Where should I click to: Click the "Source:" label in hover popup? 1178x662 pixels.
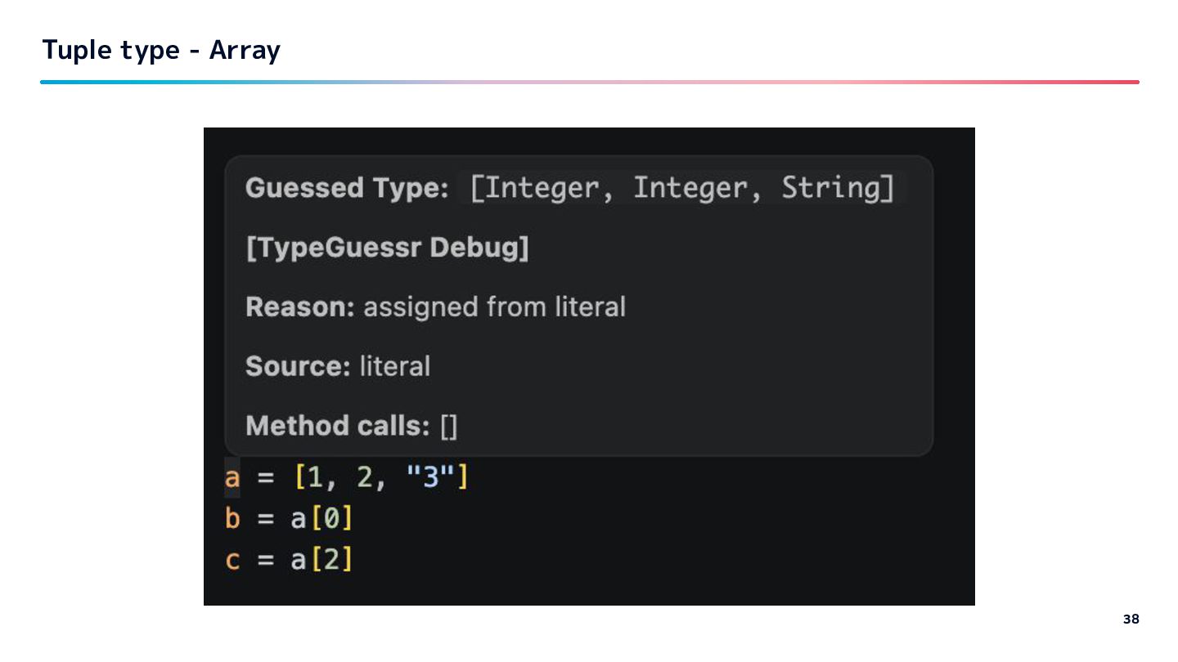tap(298, 366)
